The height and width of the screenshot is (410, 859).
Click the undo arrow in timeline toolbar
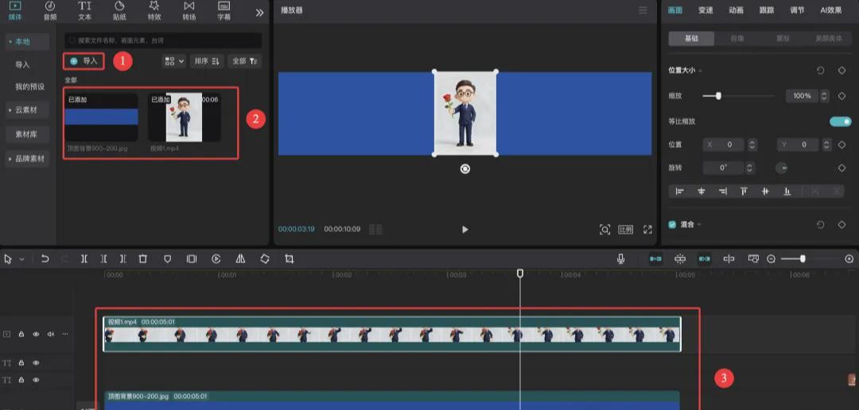(45, 259)
